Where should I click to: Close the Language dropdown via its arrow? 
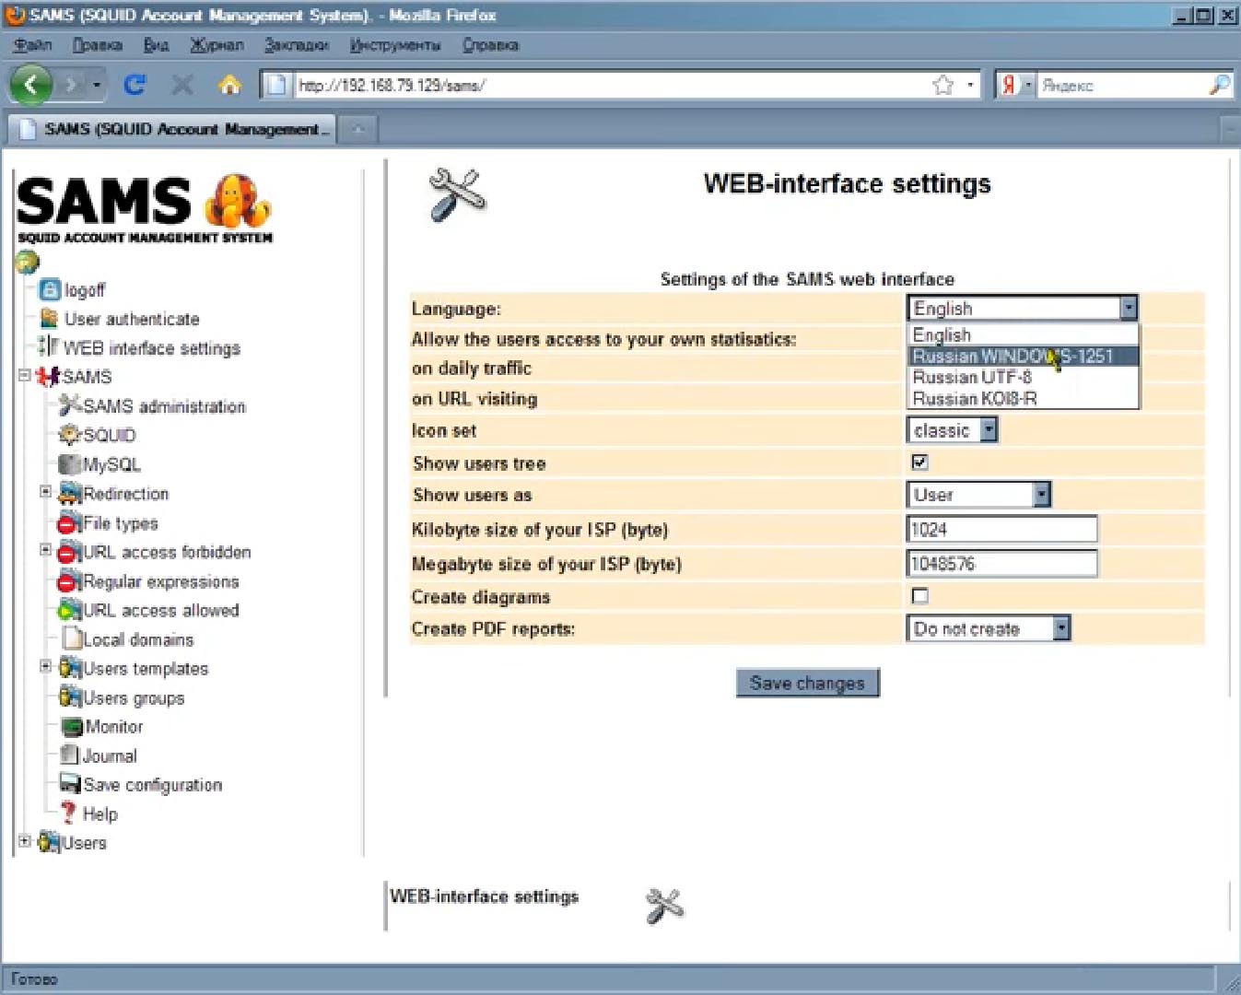[x=1129, y=308]
